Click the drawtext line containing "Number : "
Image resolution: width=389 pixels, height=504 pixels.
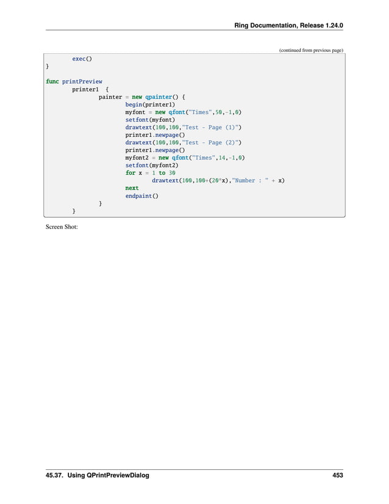click(x=218, y=180)
